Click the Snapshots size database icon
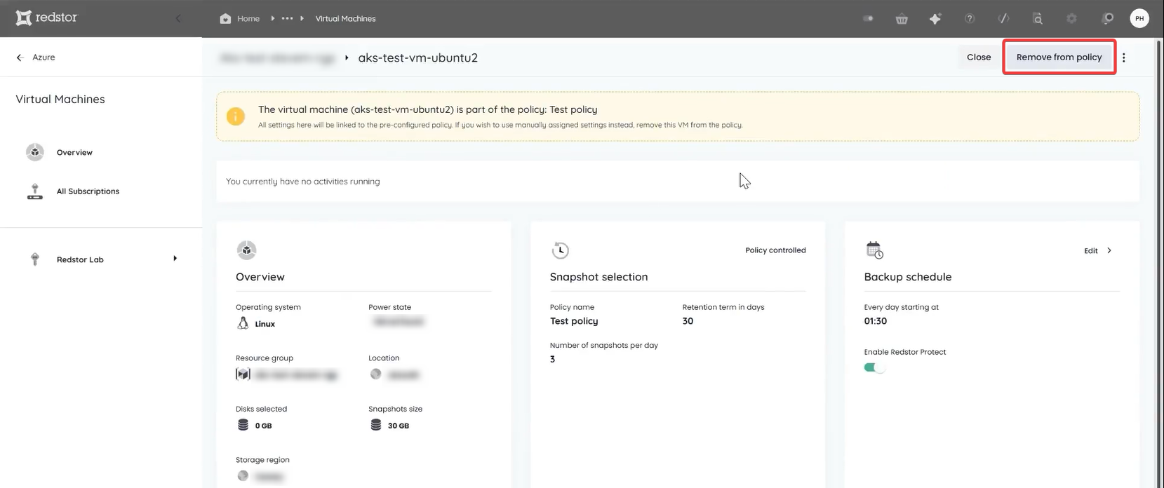Image resolution: width=1164 pixels, height=488 pixels. (x=376, y=425)
